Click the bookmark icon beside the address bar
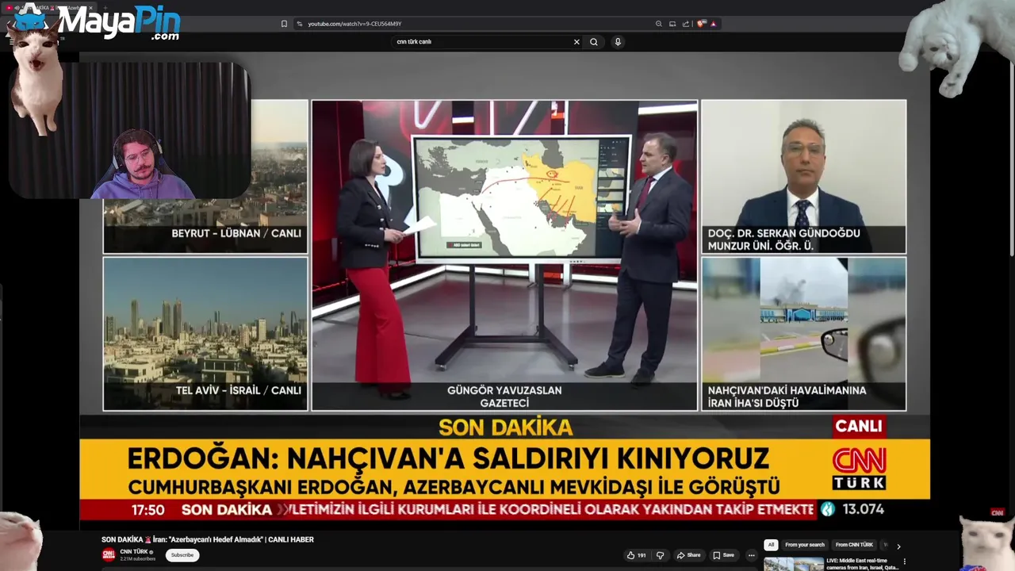Viewport: 1015px width, 571px height. click(284, 24)
